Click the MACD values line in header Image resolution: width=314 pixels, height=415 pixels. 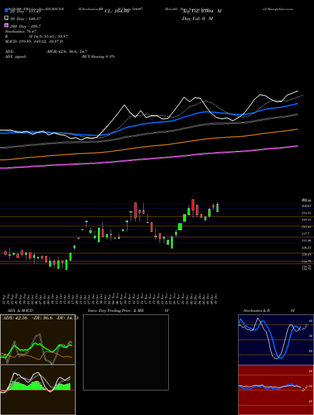[34, 41]
